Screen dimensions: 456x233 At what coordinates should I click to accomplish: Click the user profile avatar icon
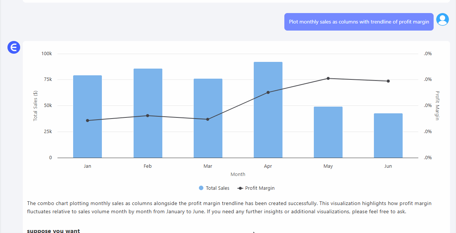tap(443, 19)
